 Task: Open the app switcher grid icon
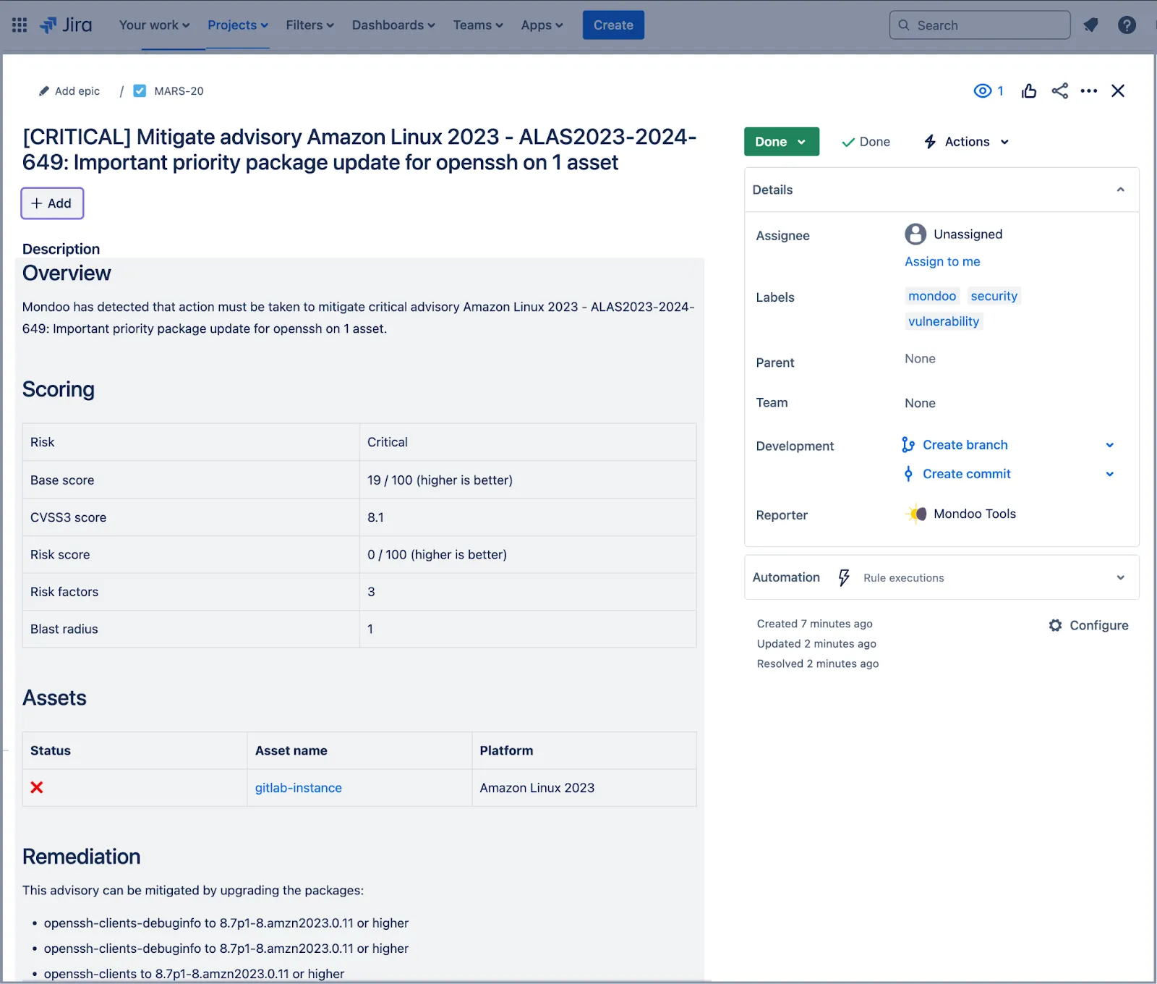(20, 25)
